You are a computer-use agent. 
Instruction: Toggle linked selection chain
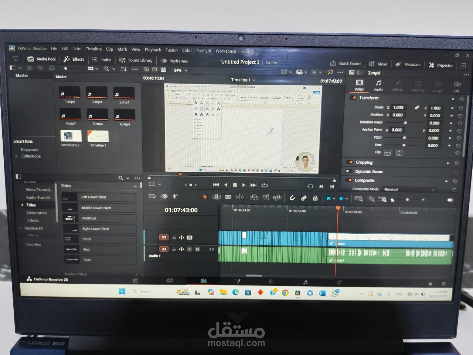pyautogui.click(x=304, y=198)
